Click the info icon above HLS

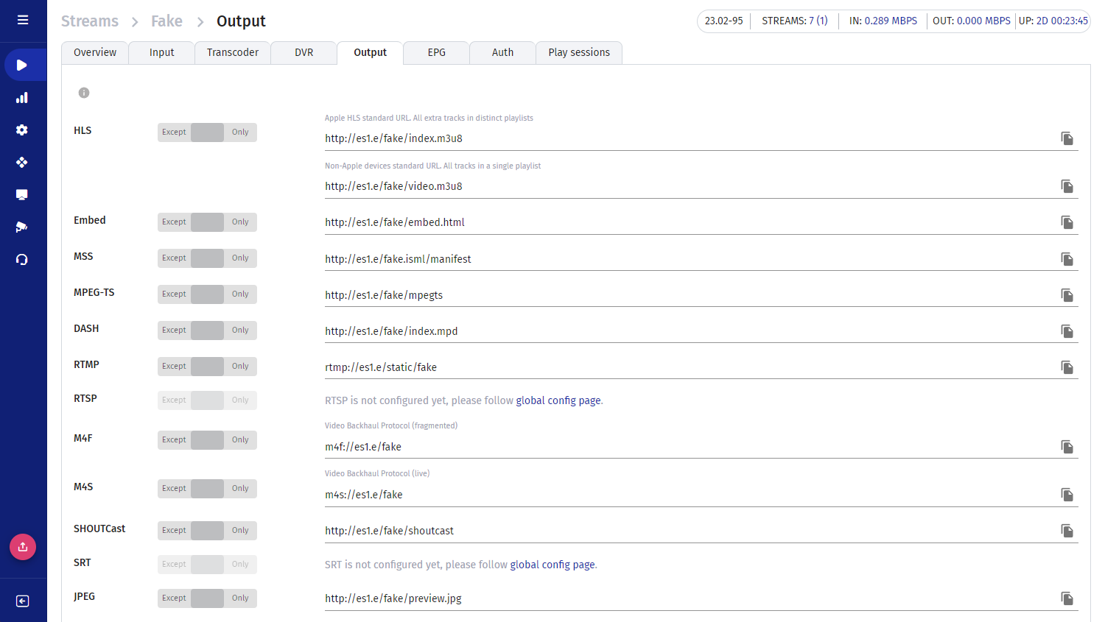pyautogui.click(x=84, y=93)
